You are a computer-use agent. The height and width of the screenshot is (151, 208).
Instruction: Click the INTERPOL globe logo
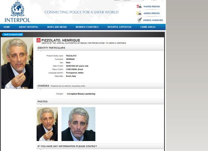17,9
